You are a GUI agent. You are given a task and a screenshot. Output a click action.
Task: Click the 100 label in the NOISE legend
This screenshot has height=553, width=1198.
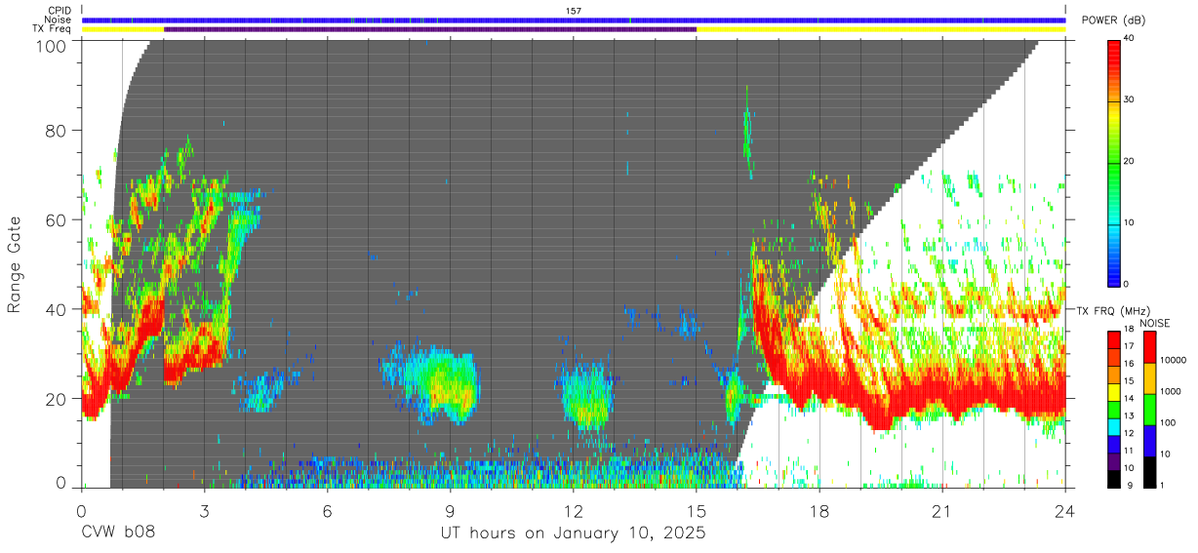[1167, 422]
